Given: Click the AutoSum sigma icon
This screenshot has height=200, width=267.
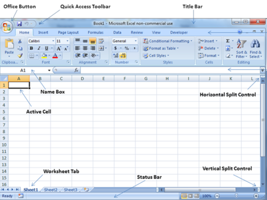Looking at the screenshot, I should pos(228,41).
